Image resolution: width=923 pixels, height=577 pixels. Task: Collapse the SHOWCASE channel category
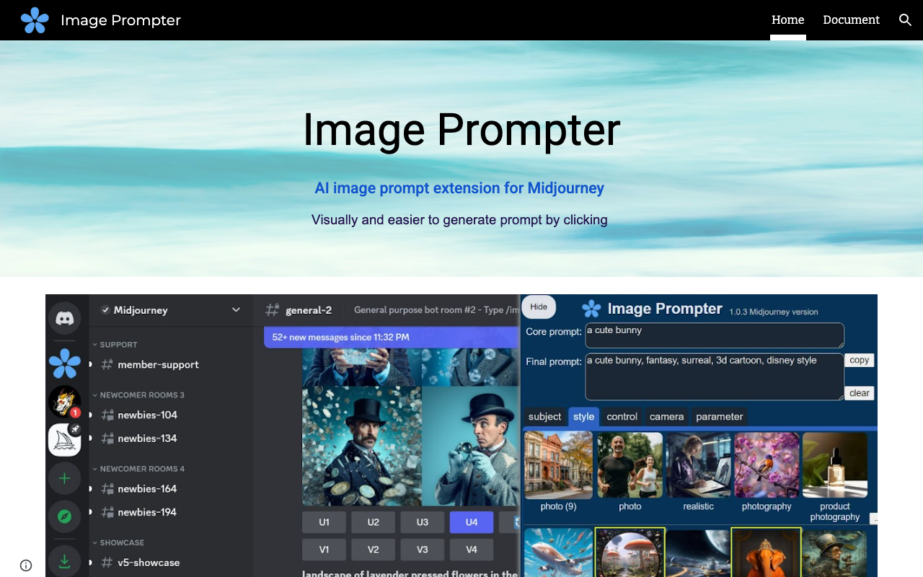coord(118,542)
